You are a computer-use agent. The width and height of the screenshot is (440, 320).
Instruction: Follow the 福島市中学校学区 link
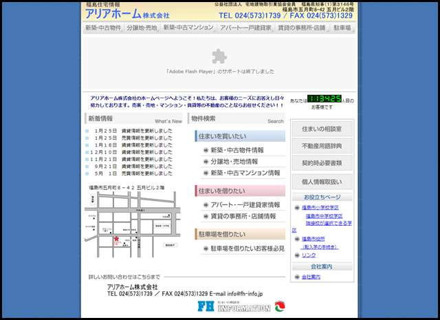[324, 216]
